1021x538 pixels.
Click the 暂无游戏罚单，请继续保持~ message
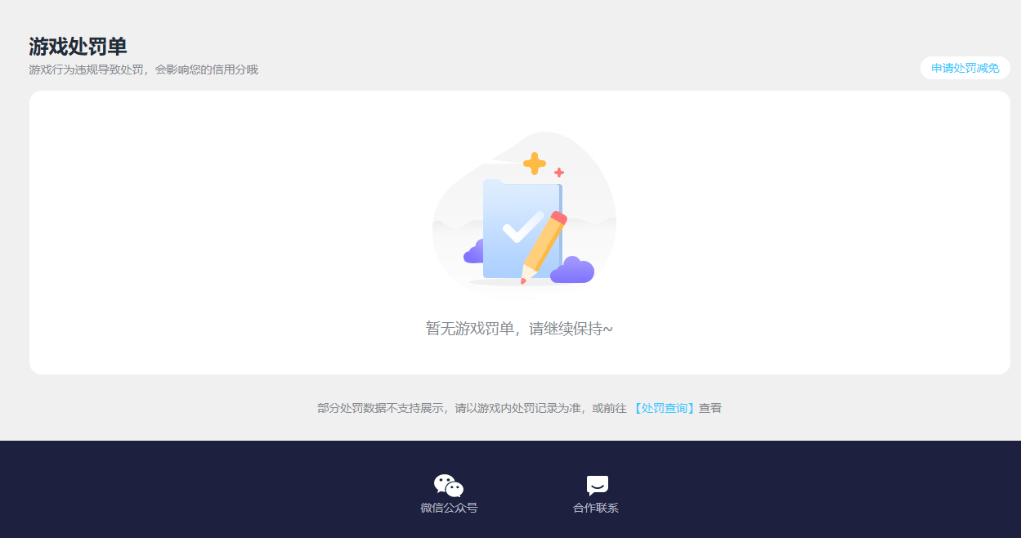[x=519, y=329]
